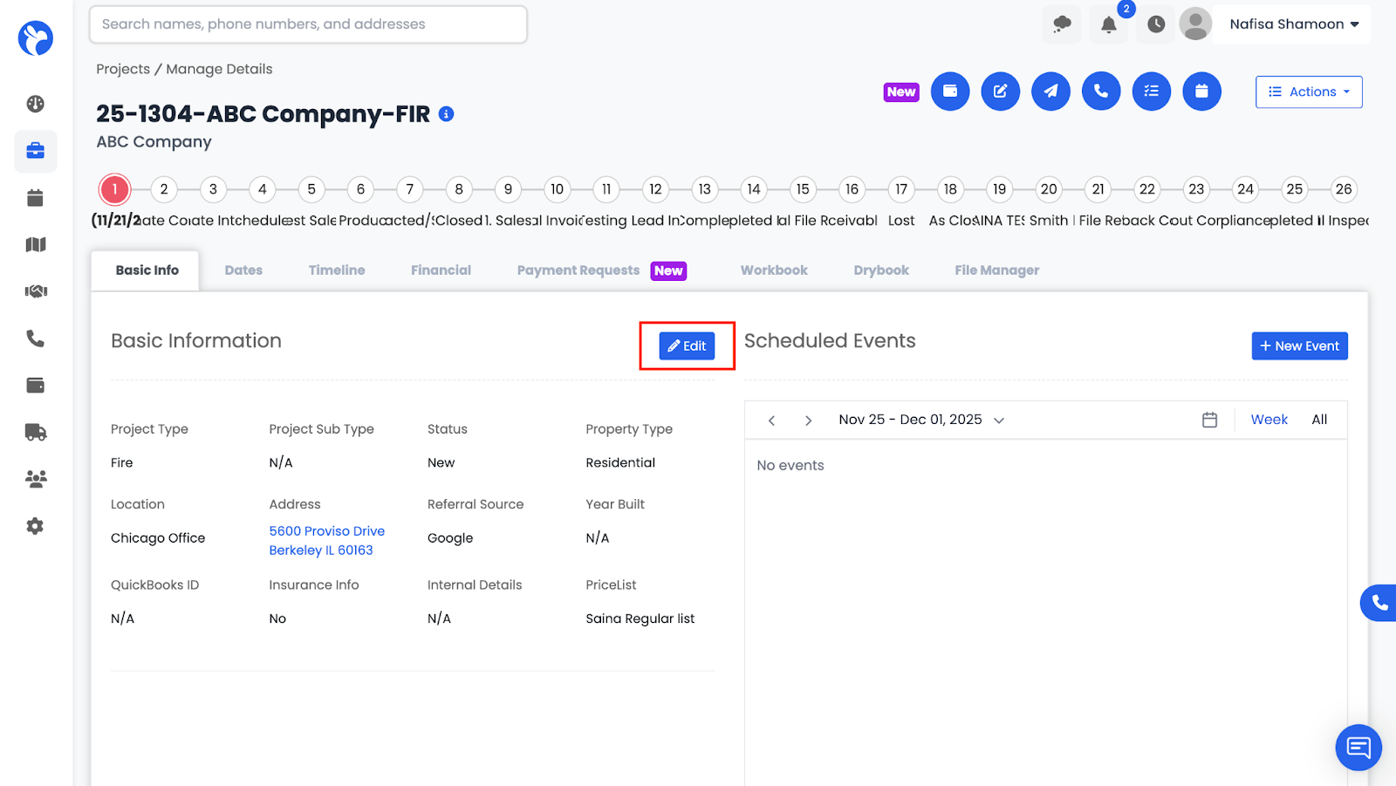1396x786 pixels.
Task: Click the search names and addresses field
Action: pos(308,24)
